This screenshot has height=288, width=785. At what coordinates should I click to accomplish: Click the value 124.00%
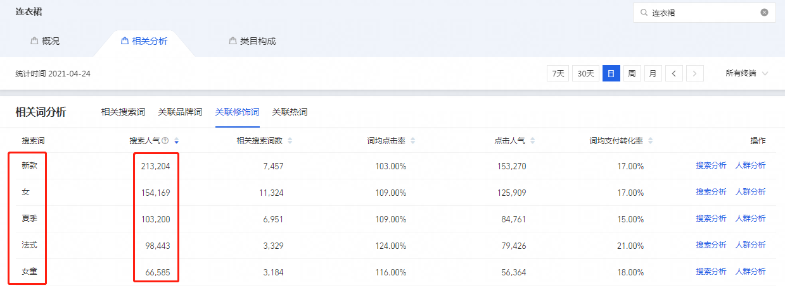(x=391, y=246)
